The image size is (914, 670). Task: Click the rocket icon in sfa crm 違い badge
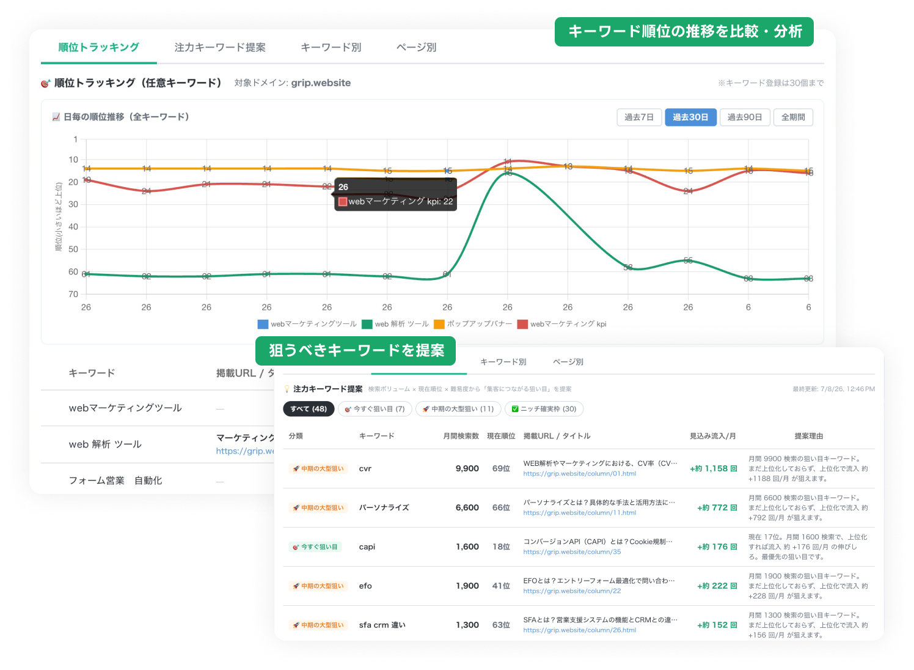pos(296,625)
